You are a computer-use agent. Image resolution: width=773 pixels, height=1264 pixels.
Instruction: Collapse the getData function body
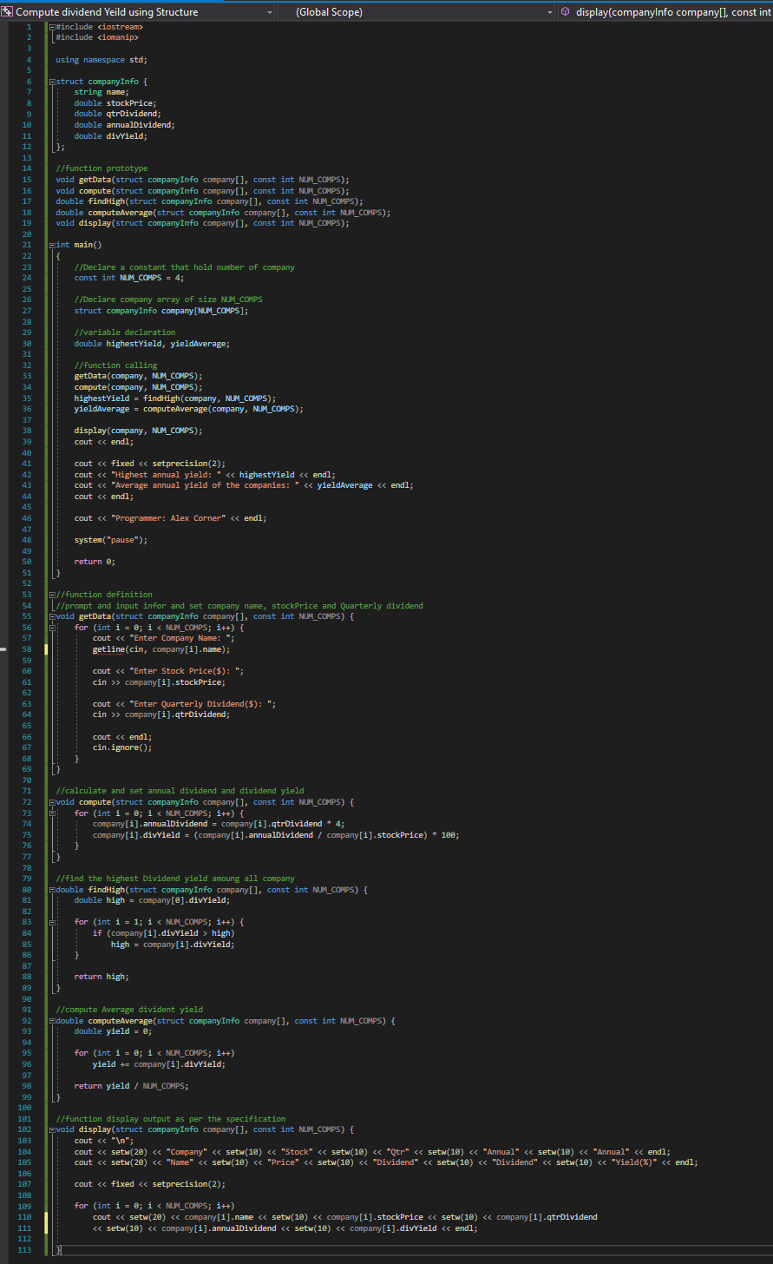(x=51, y=616)
